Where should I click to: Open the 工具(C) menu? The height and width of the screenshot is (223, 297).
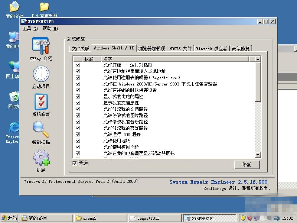pos(30,29)
